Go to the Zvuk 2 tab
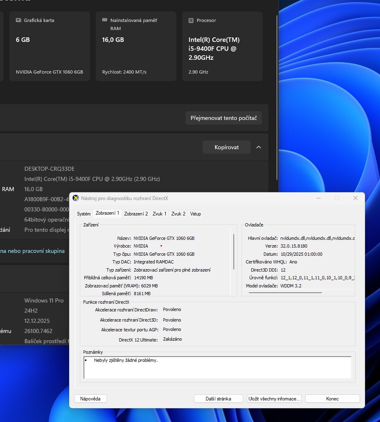380x422 pixels. pos(178,213)
